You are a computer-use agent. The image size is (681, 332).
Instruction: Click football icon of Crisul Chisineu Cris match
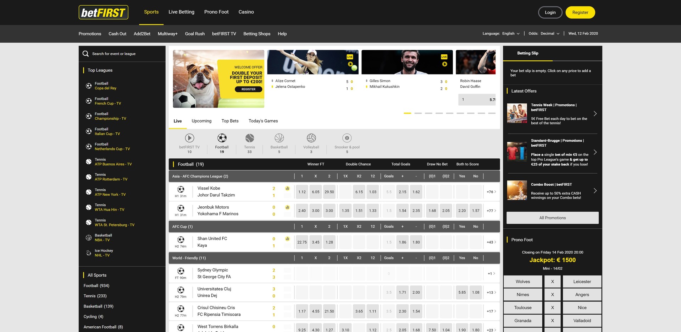pyautogui.click(x=181, y=309)
